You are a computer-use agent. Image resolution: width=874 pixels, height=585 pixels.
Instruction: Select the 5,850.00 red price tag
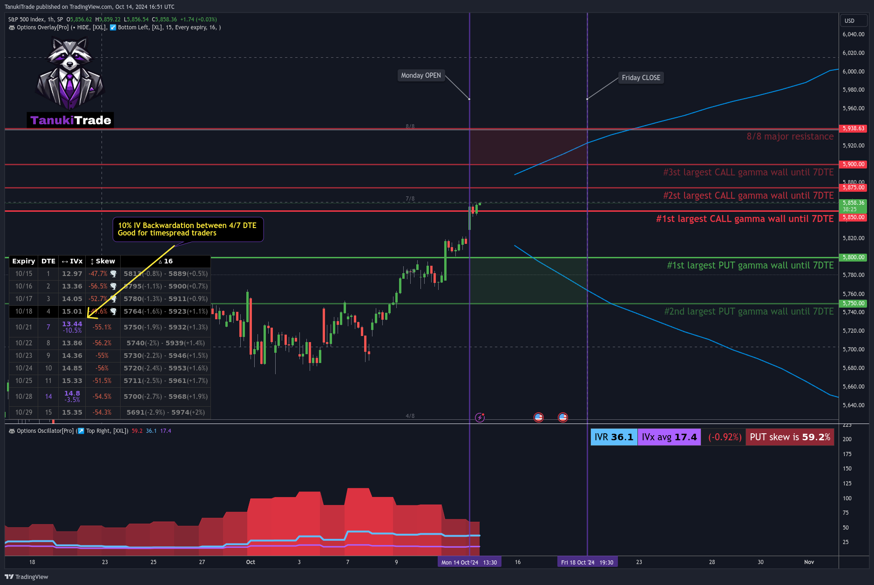click(853, 217)
